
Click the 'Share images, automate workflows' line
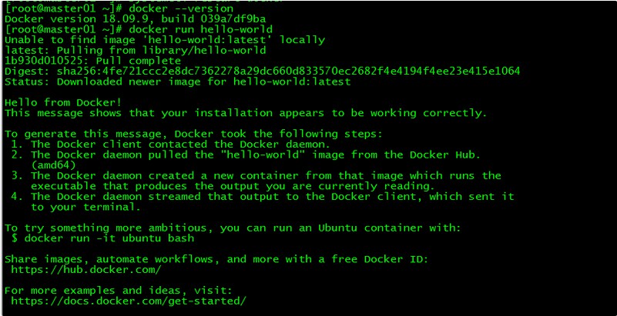coord(216,259)
